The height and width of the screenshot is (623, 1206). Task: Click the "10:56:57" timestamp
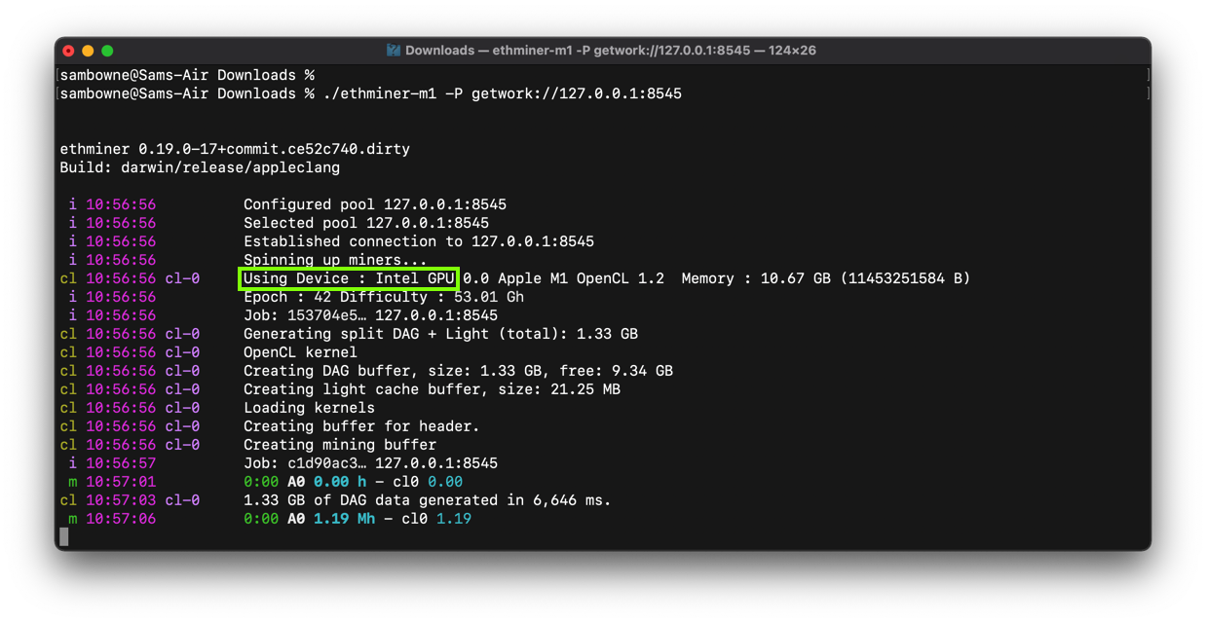pyautogui.click(x=121, y=463)
